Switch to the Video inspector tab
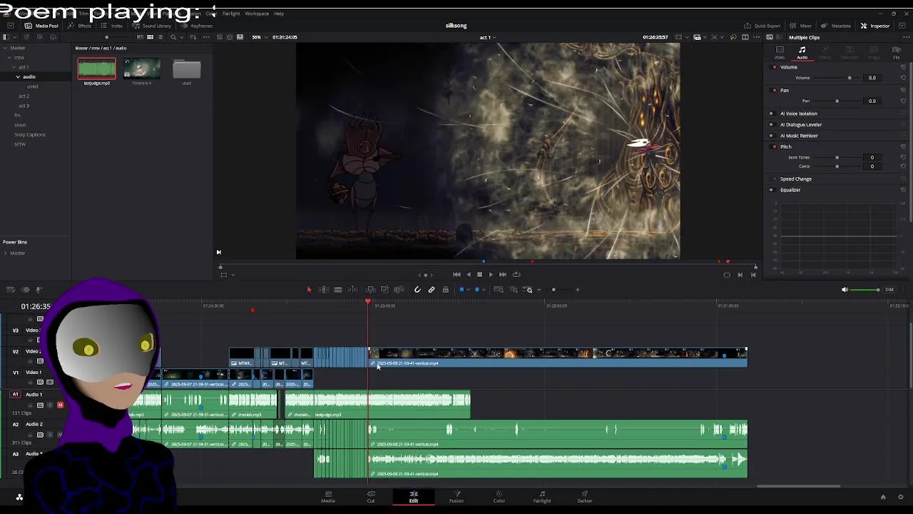Viewport: 913px width, 514px height. [x=780, y=51]
